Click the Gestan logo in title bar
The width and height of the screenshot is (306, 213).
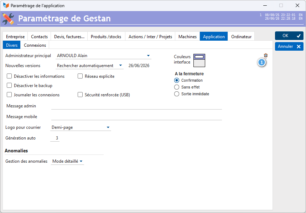[x=6, y=5]
